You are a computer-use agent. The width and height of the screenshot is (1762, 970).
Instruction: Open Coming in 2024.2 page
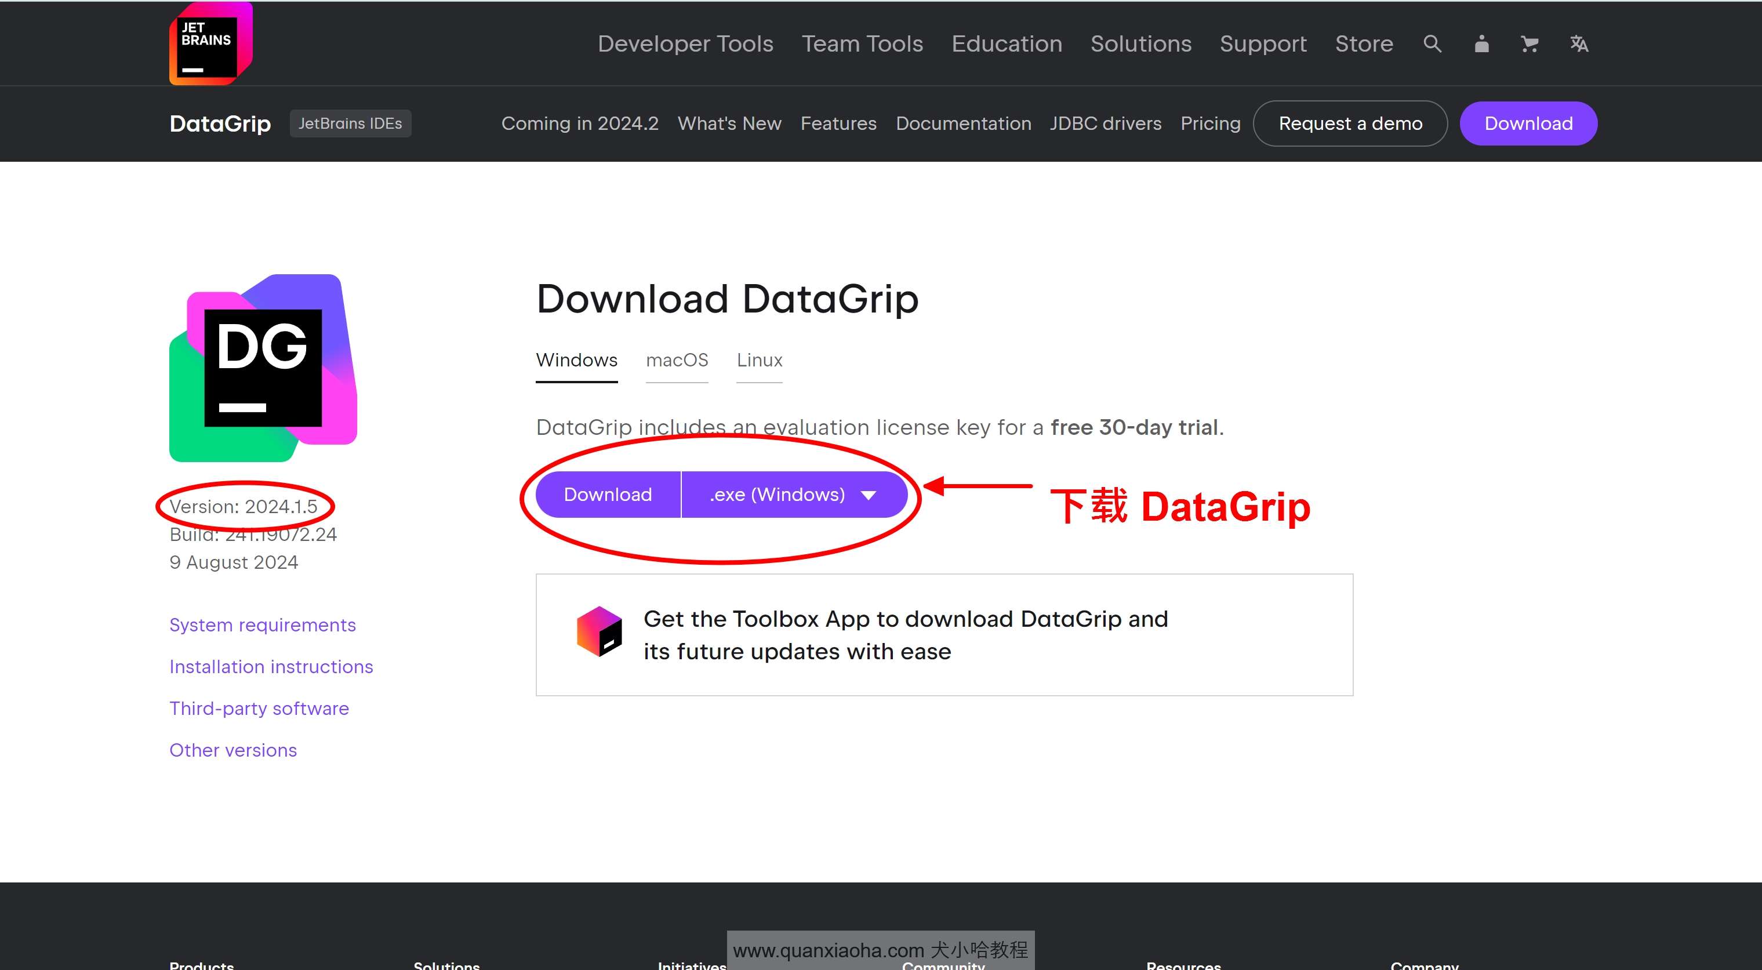click(x=579, y=124)
